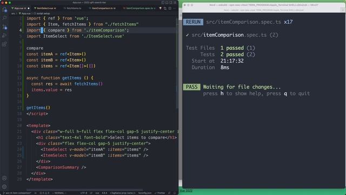346x195 pixels.
Task: Click the checkmarked spec file line in terminal
Action: click(x=232, y=35)
